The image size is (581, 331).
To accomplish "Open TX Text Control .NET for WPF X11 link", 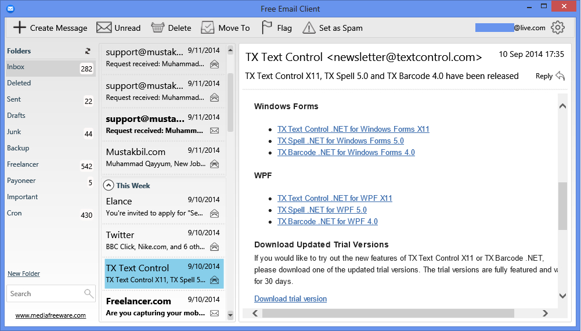I will pyautogui.click(x=334, y=198).
